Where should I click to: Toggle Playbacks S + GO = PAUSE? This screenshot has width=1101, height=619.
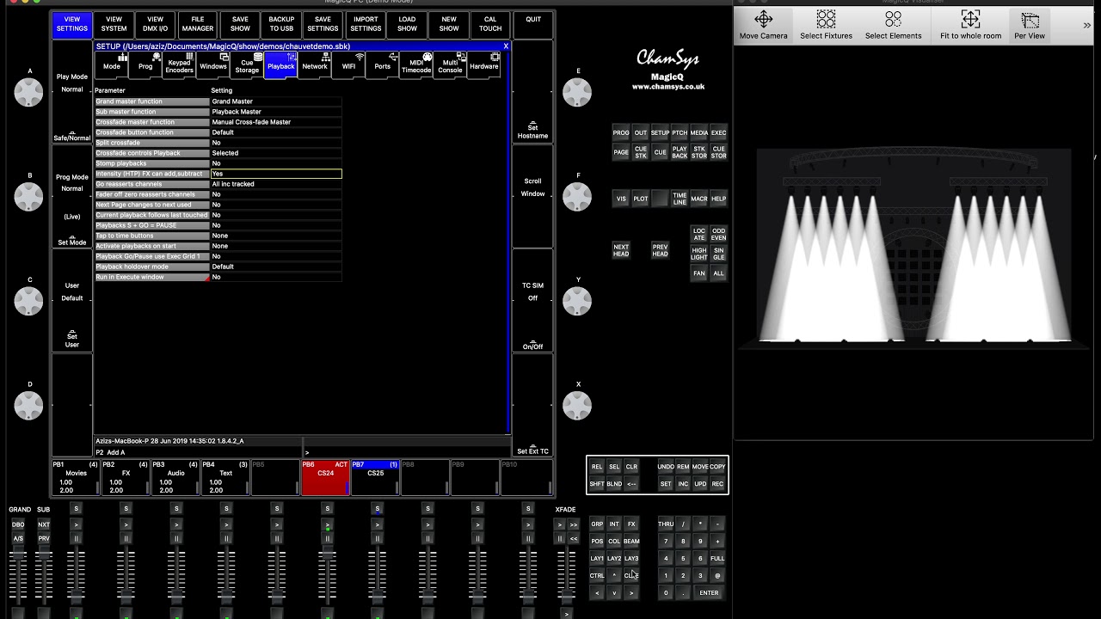[276, 225]
